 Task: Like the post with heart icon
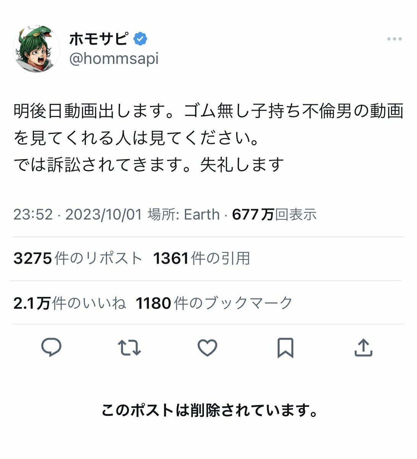[x=207, y=348]
